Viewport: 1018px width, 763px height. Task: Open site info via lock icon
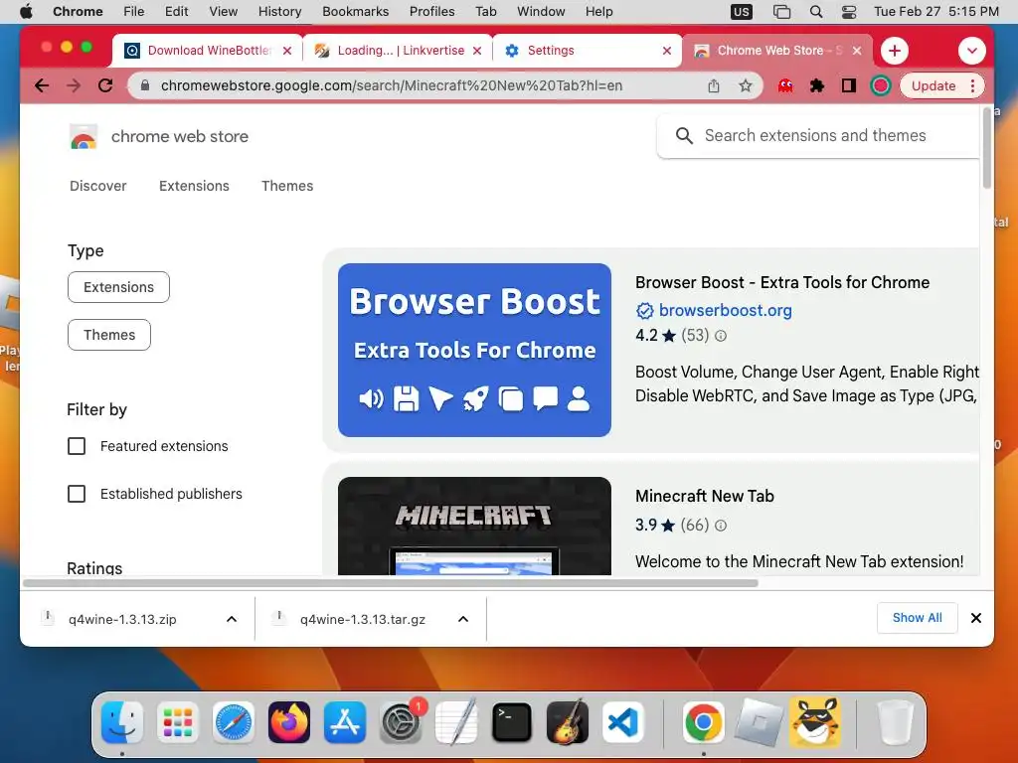click(x=145, y=85)
